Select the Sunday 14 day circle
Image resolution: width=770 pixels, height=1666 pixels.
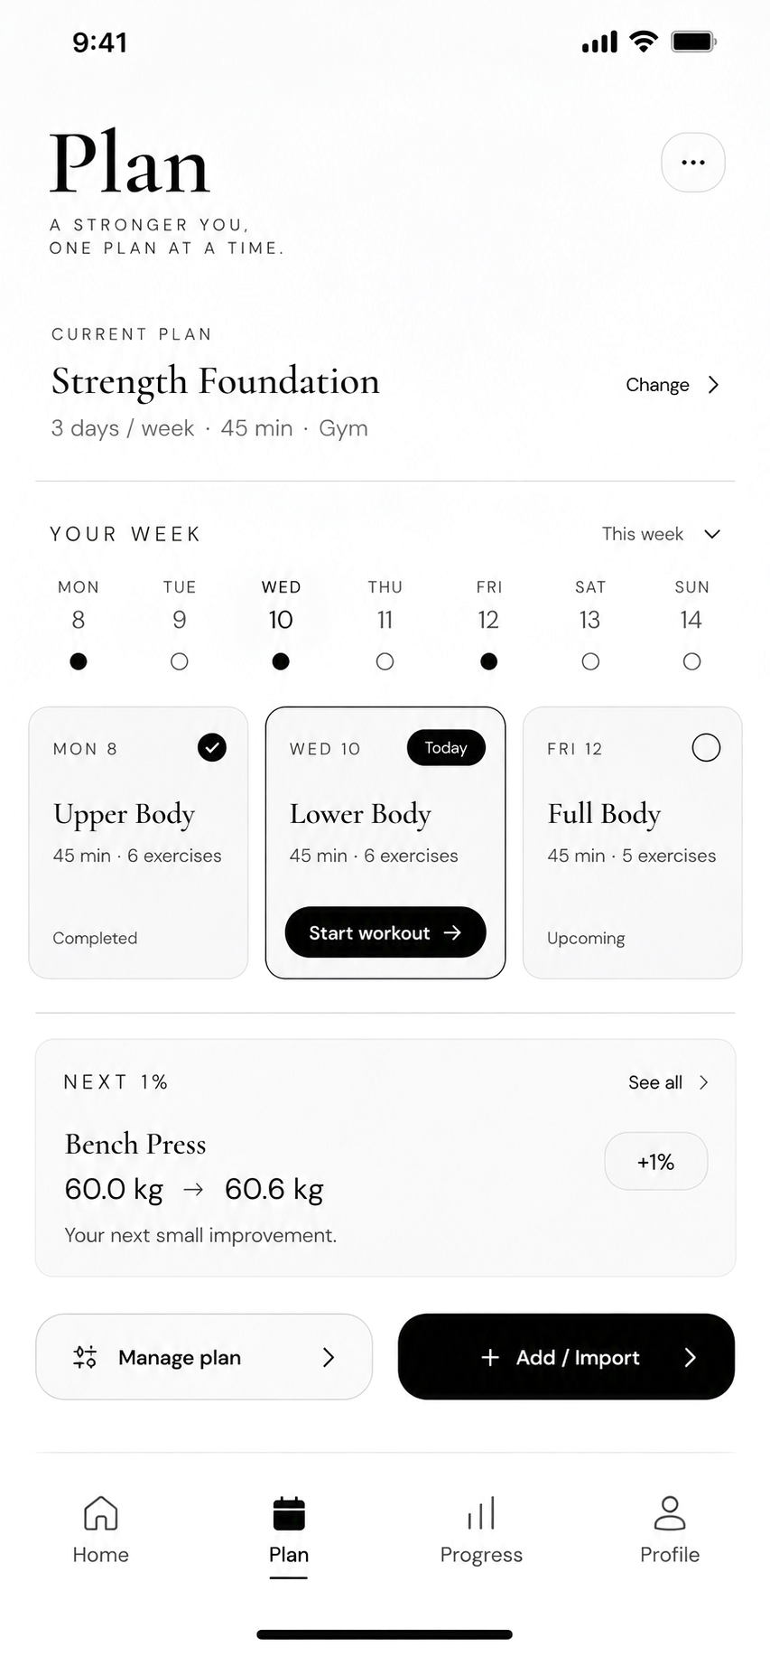click(x=691, y=662)
